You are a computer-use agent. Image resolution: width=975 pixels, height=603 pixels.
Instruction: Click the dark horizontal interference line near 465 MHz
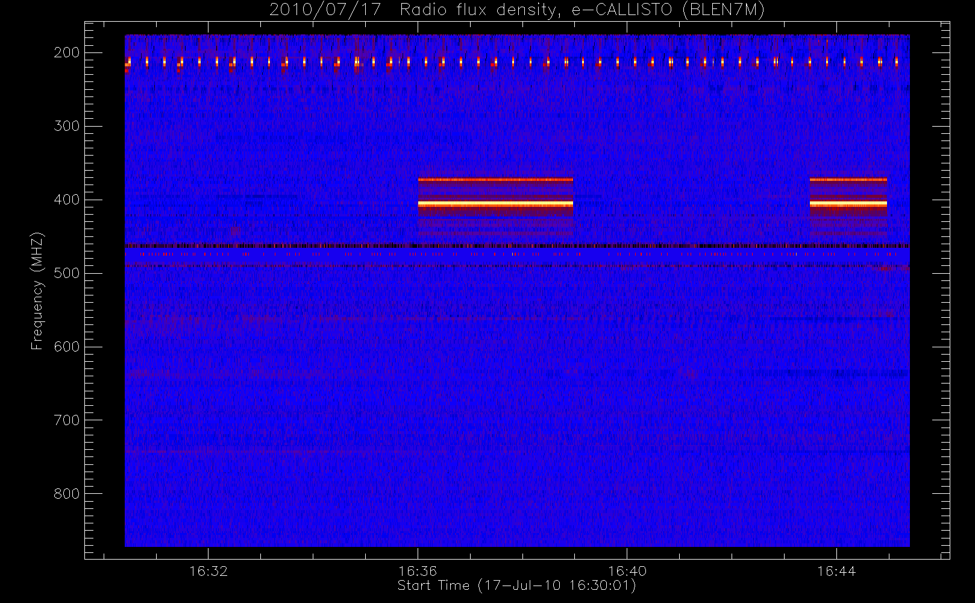click(517, 245)
